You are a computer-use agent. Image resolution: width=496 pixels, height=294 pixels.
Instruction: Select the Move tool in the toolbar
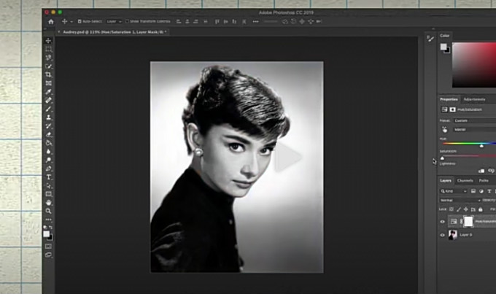[49, 41]
